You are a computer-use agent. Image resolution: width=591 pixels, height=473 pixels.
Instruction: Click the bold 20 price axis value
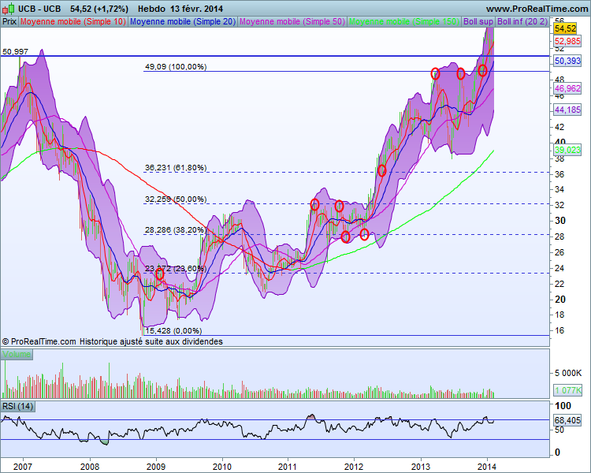[x=560, y=300]
